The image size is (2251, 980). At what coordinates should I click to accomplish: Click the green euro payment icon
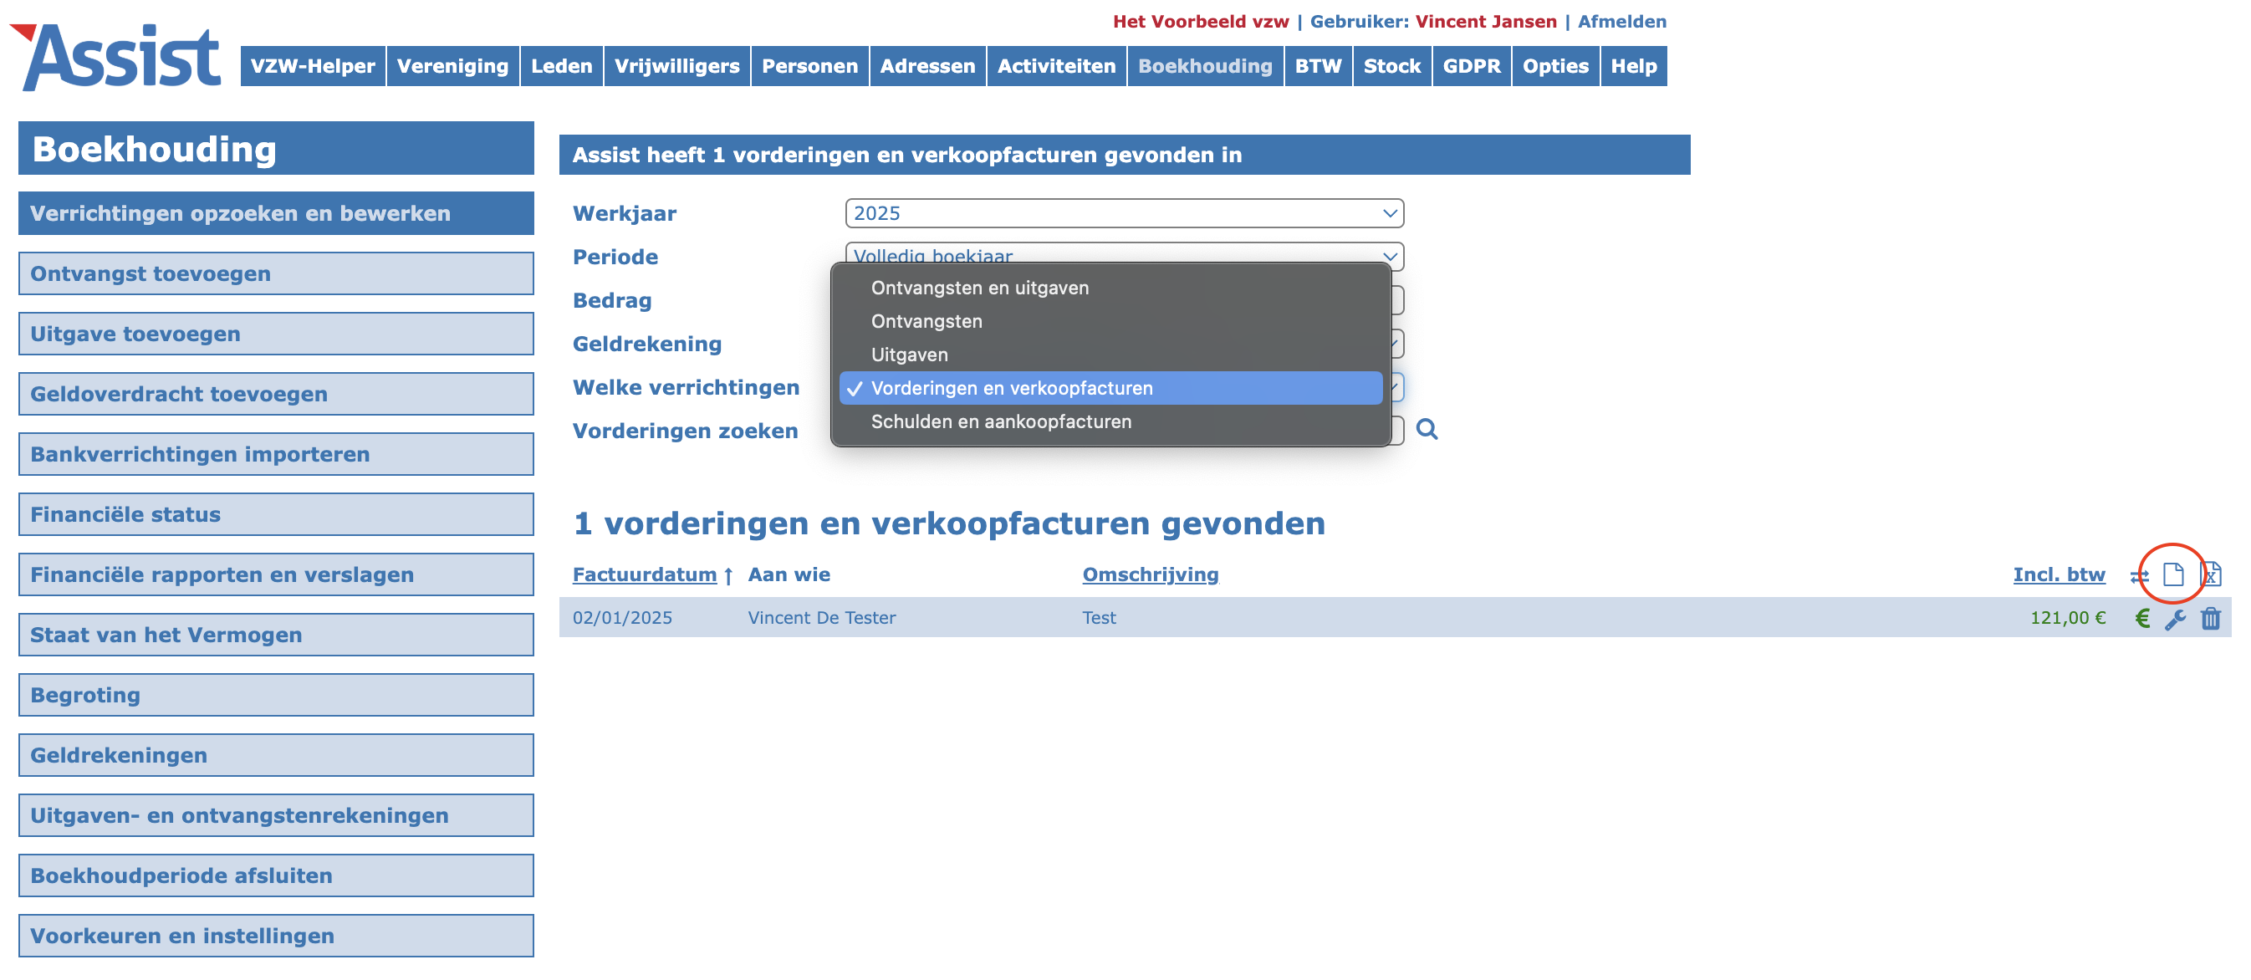pos(2141,618)
